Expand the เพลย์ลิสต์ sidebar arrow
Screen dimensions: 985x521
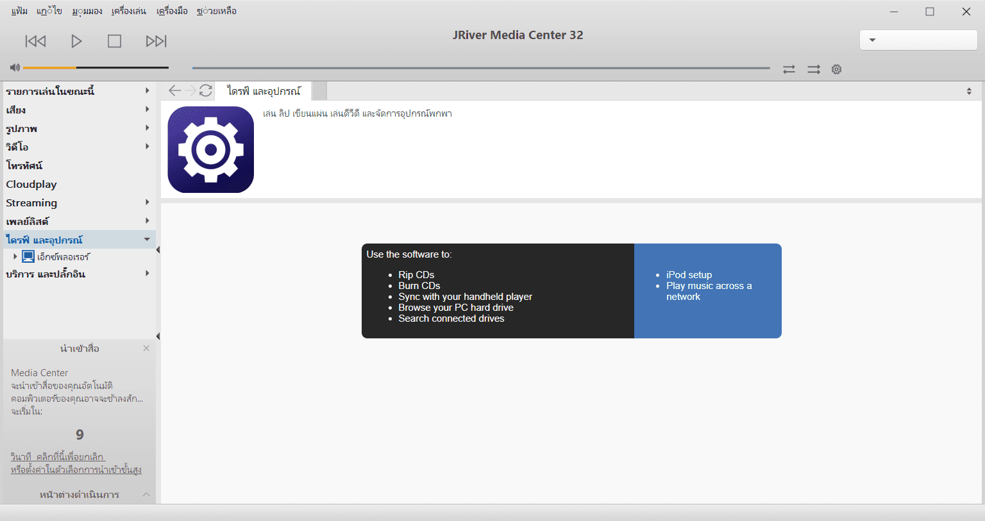[x=147, y=221]
